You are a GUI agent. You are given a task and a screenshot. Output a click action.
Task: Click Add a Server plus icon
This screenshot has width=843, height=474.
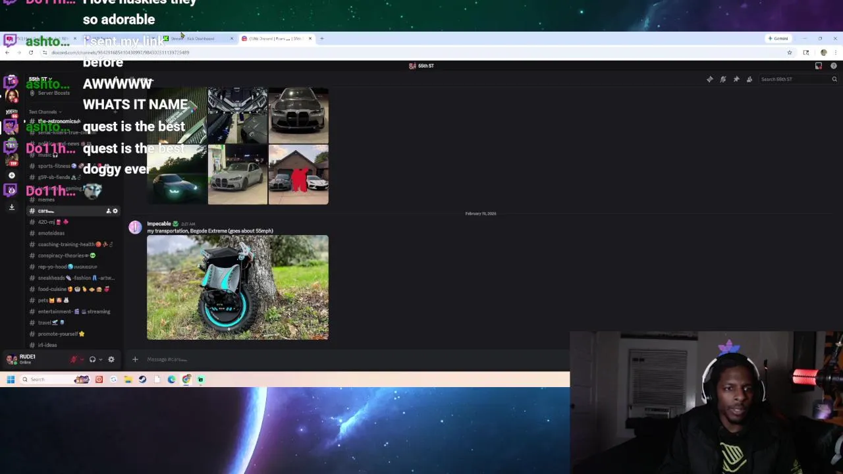coord(11,175)
